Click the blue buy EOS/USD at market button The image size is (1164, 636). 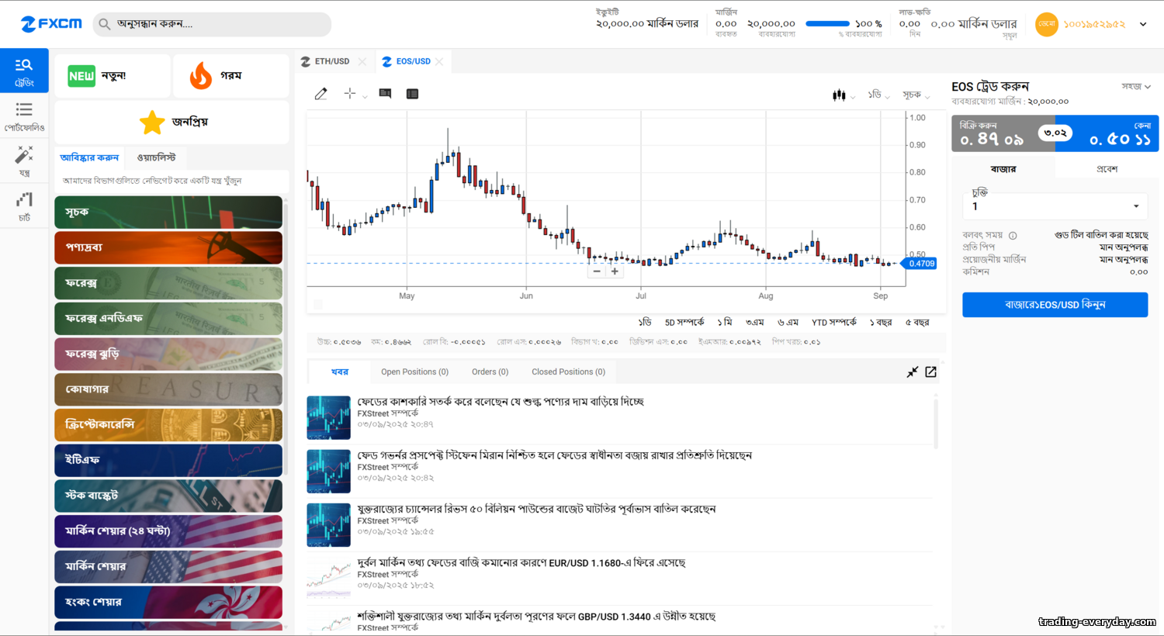(x=1055, y=305)
